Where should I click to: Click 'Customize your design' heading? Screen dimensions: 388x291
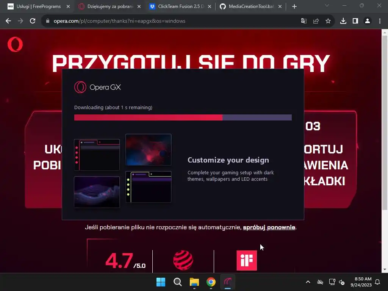(228, 160)
